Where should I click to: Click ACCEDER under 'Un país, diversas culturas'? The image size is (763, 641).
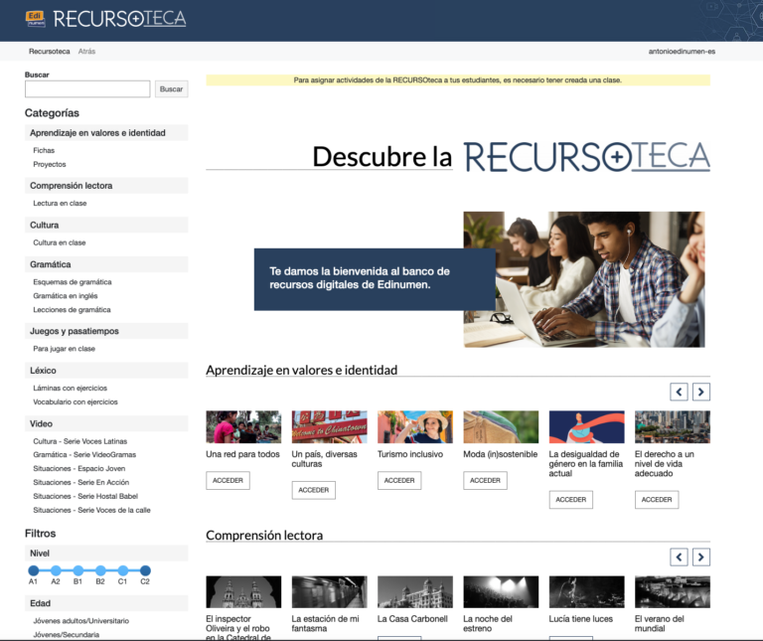(x=313, y=490)
